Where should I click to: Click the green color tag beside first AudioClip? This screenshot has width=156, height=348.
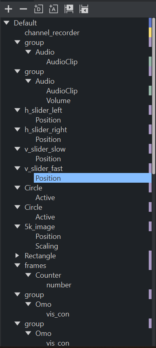click(150, 61)
